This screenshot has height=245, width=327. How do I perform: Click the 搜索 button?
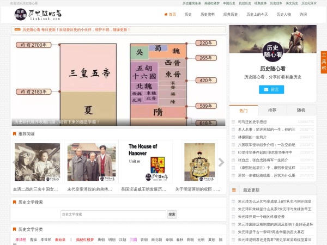tap(172, 214)
